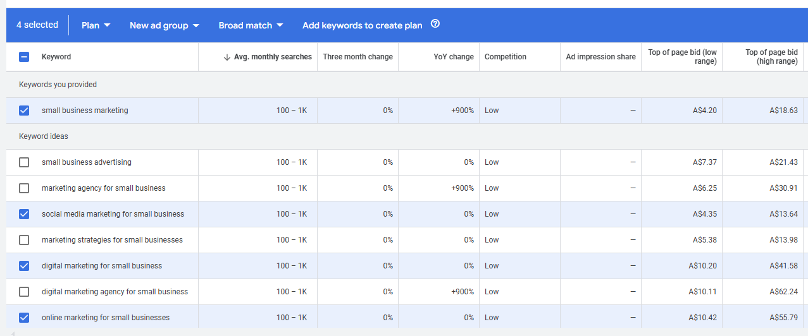
Task: Sort by the Keyword column header
Action: [x=56, y=57]
